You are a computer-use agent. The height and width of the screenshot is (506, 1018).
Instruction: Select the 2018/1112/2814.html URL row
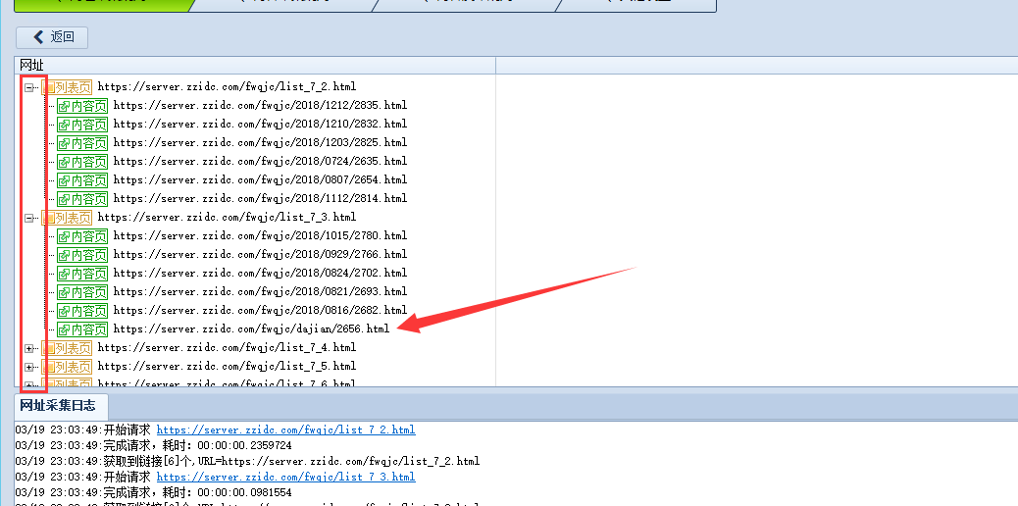260,198
